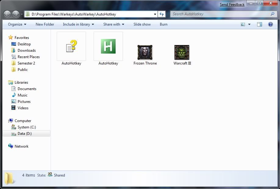Open the Music library

23,95
